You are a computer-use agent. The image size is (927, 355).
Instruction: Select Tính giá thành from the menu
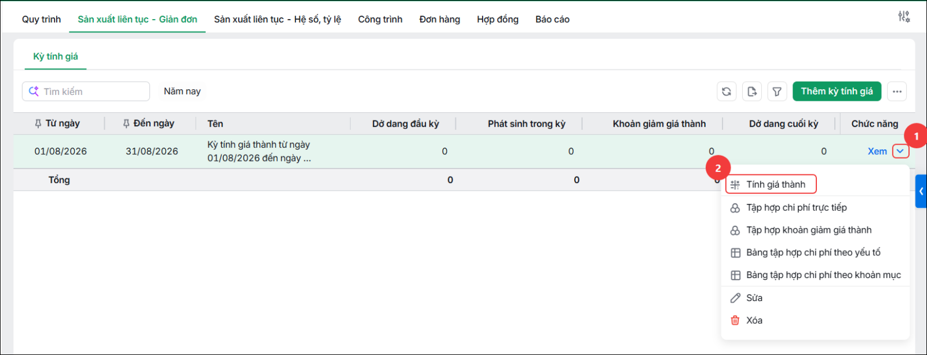pyautogui.click(x=771, y=184)
